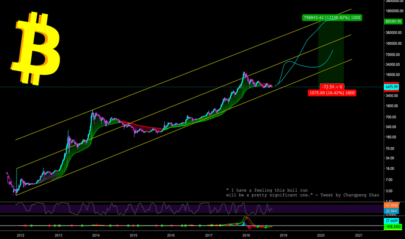Click the "1600.00" price axis label

(392, 106)
